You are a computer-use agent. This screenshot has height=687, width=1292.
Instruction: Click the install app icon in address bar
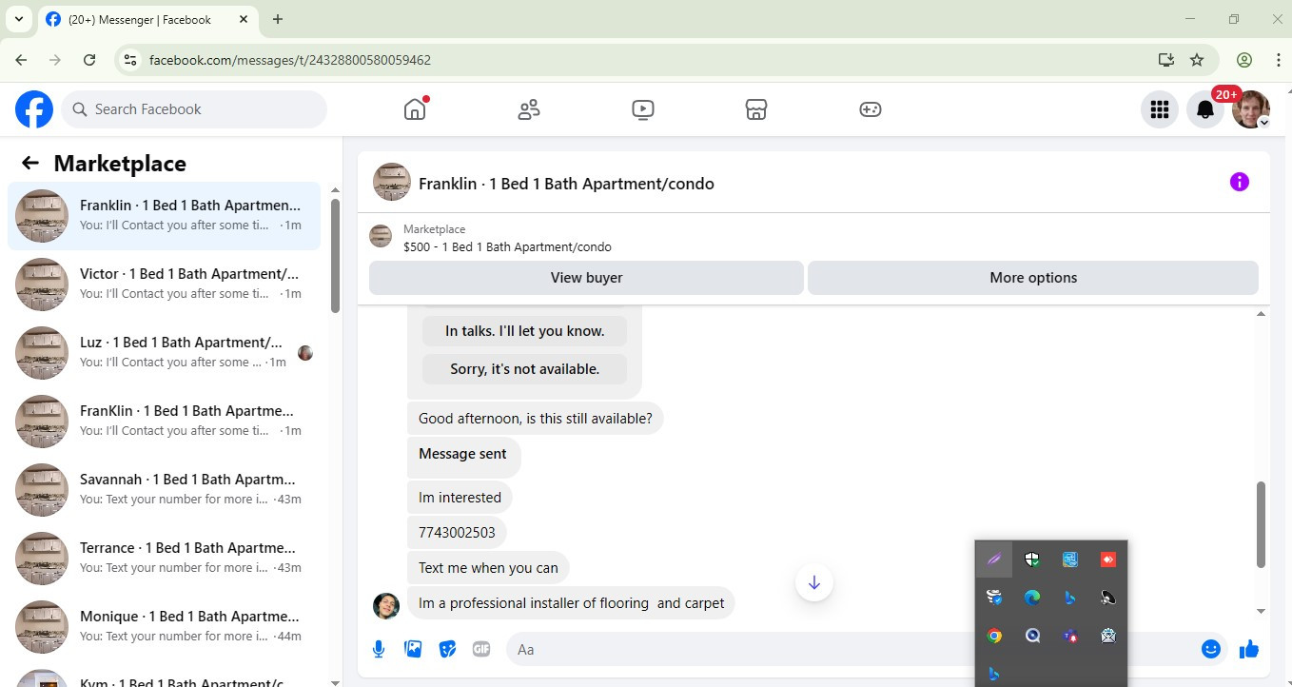pyautogui.click(x=1166, y=60)
